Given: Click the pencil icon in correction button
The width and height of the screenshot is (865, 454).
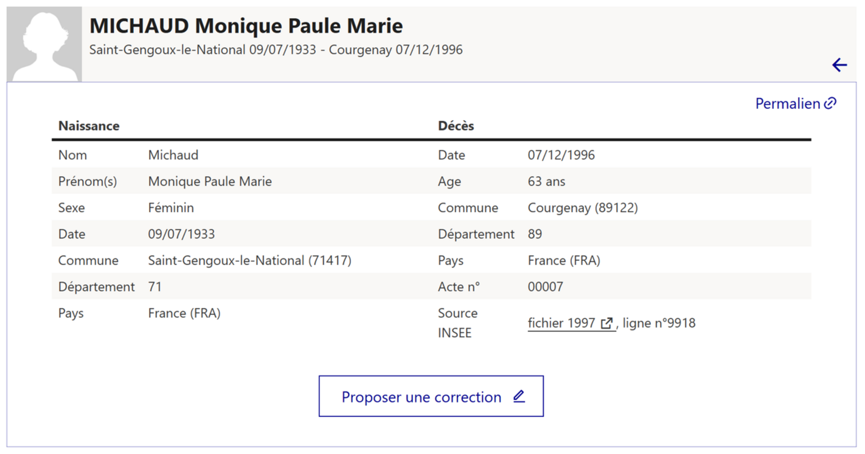Looking at the screenshot, I should pyautogui.click(x=519, y=396).
